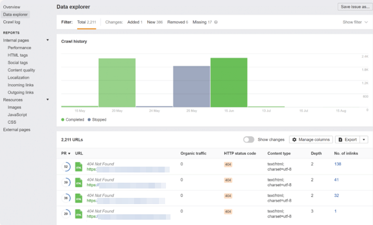Click the HTML file icon of PR 52 row
The image size is (373, 225).
coord(78,167)
